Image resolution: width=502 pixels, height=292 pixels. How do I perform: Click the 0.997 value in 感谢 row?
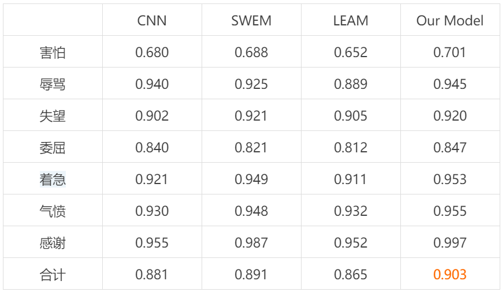point(450,243)
